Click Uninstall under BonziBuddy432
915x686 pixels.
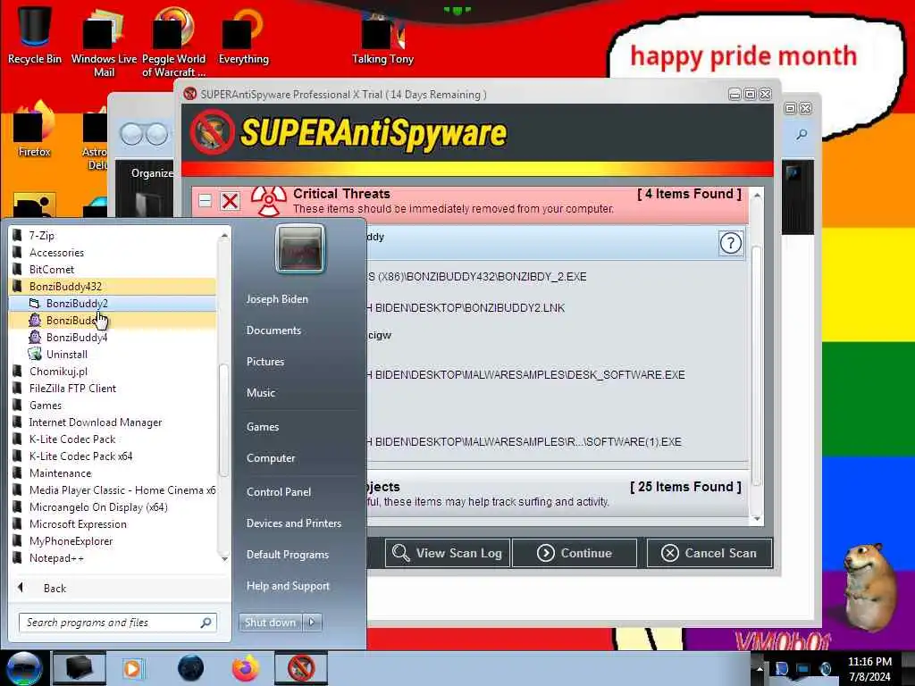[x=112, y=354]
